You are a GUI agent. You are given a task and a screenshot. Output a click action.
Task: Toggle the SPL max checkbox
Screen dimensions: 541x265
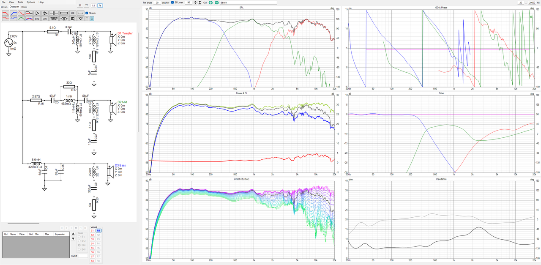(172, 3)
